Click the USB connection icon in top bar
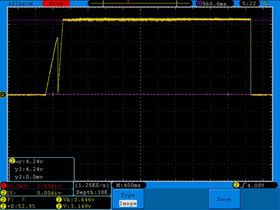280x210 pixels. click(x=266, y=4)
